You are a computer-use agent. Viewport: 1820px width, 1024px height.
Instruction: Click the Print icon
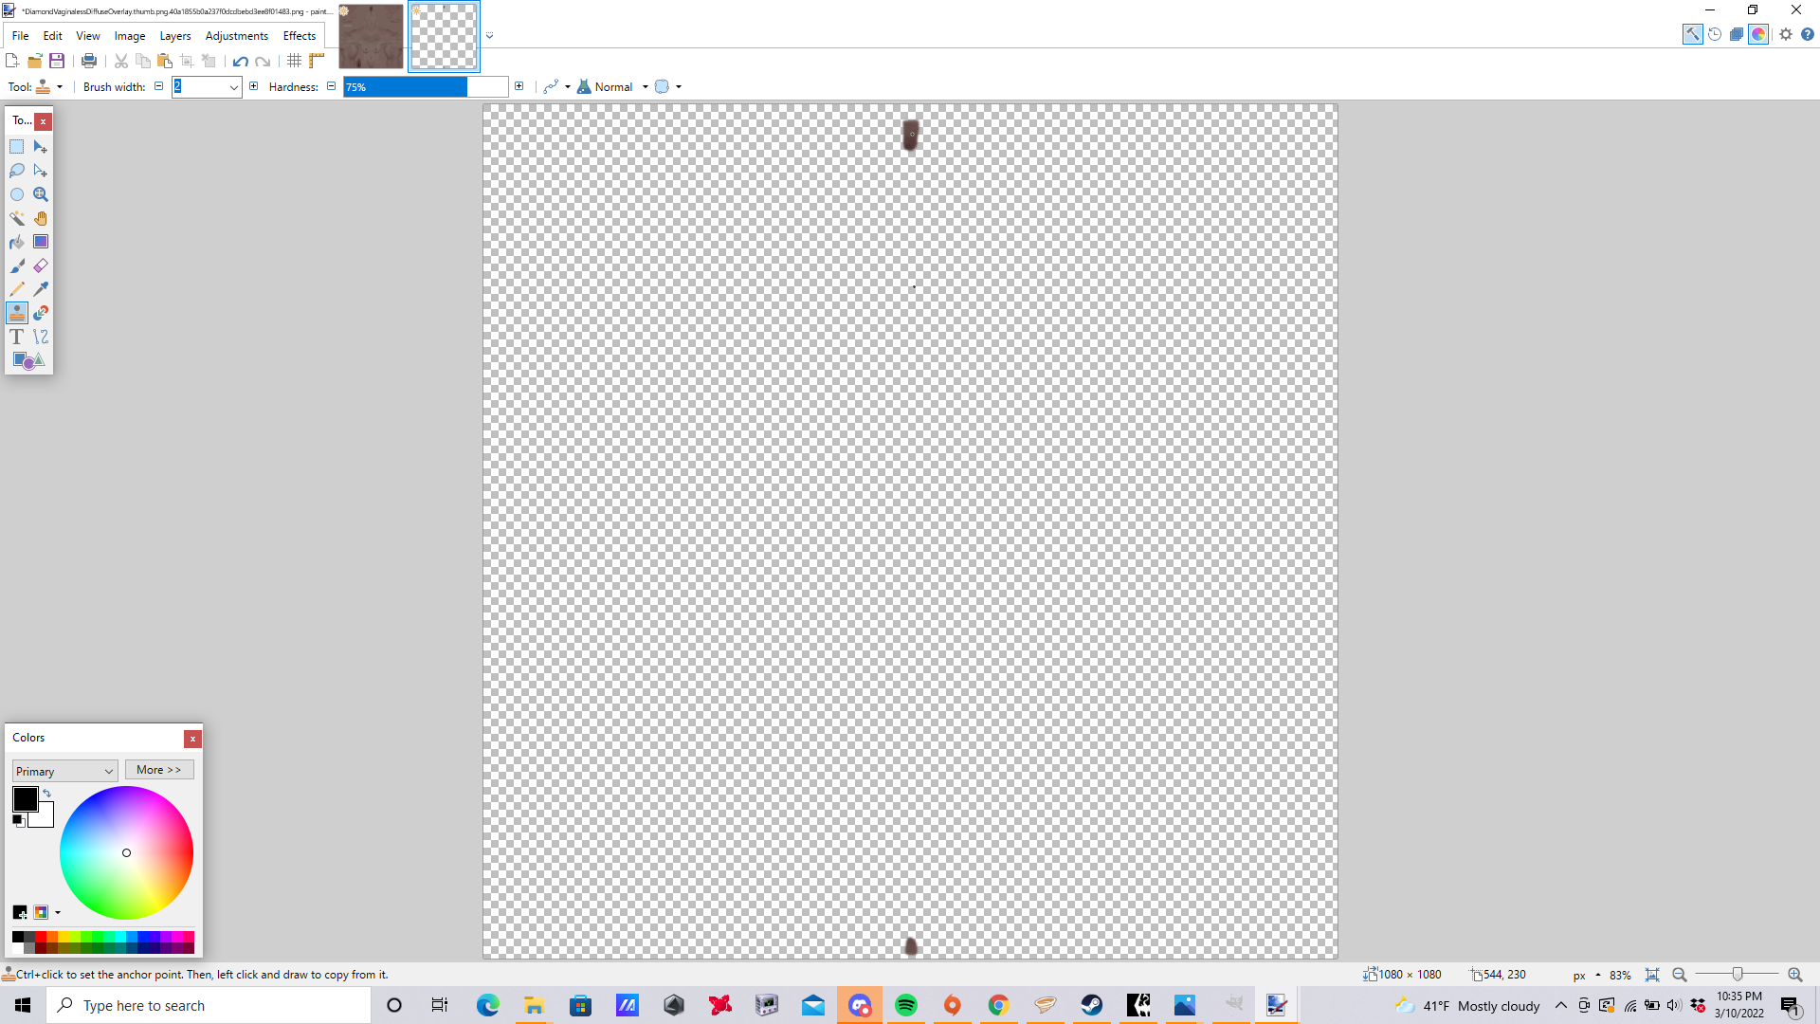point(89,61)
